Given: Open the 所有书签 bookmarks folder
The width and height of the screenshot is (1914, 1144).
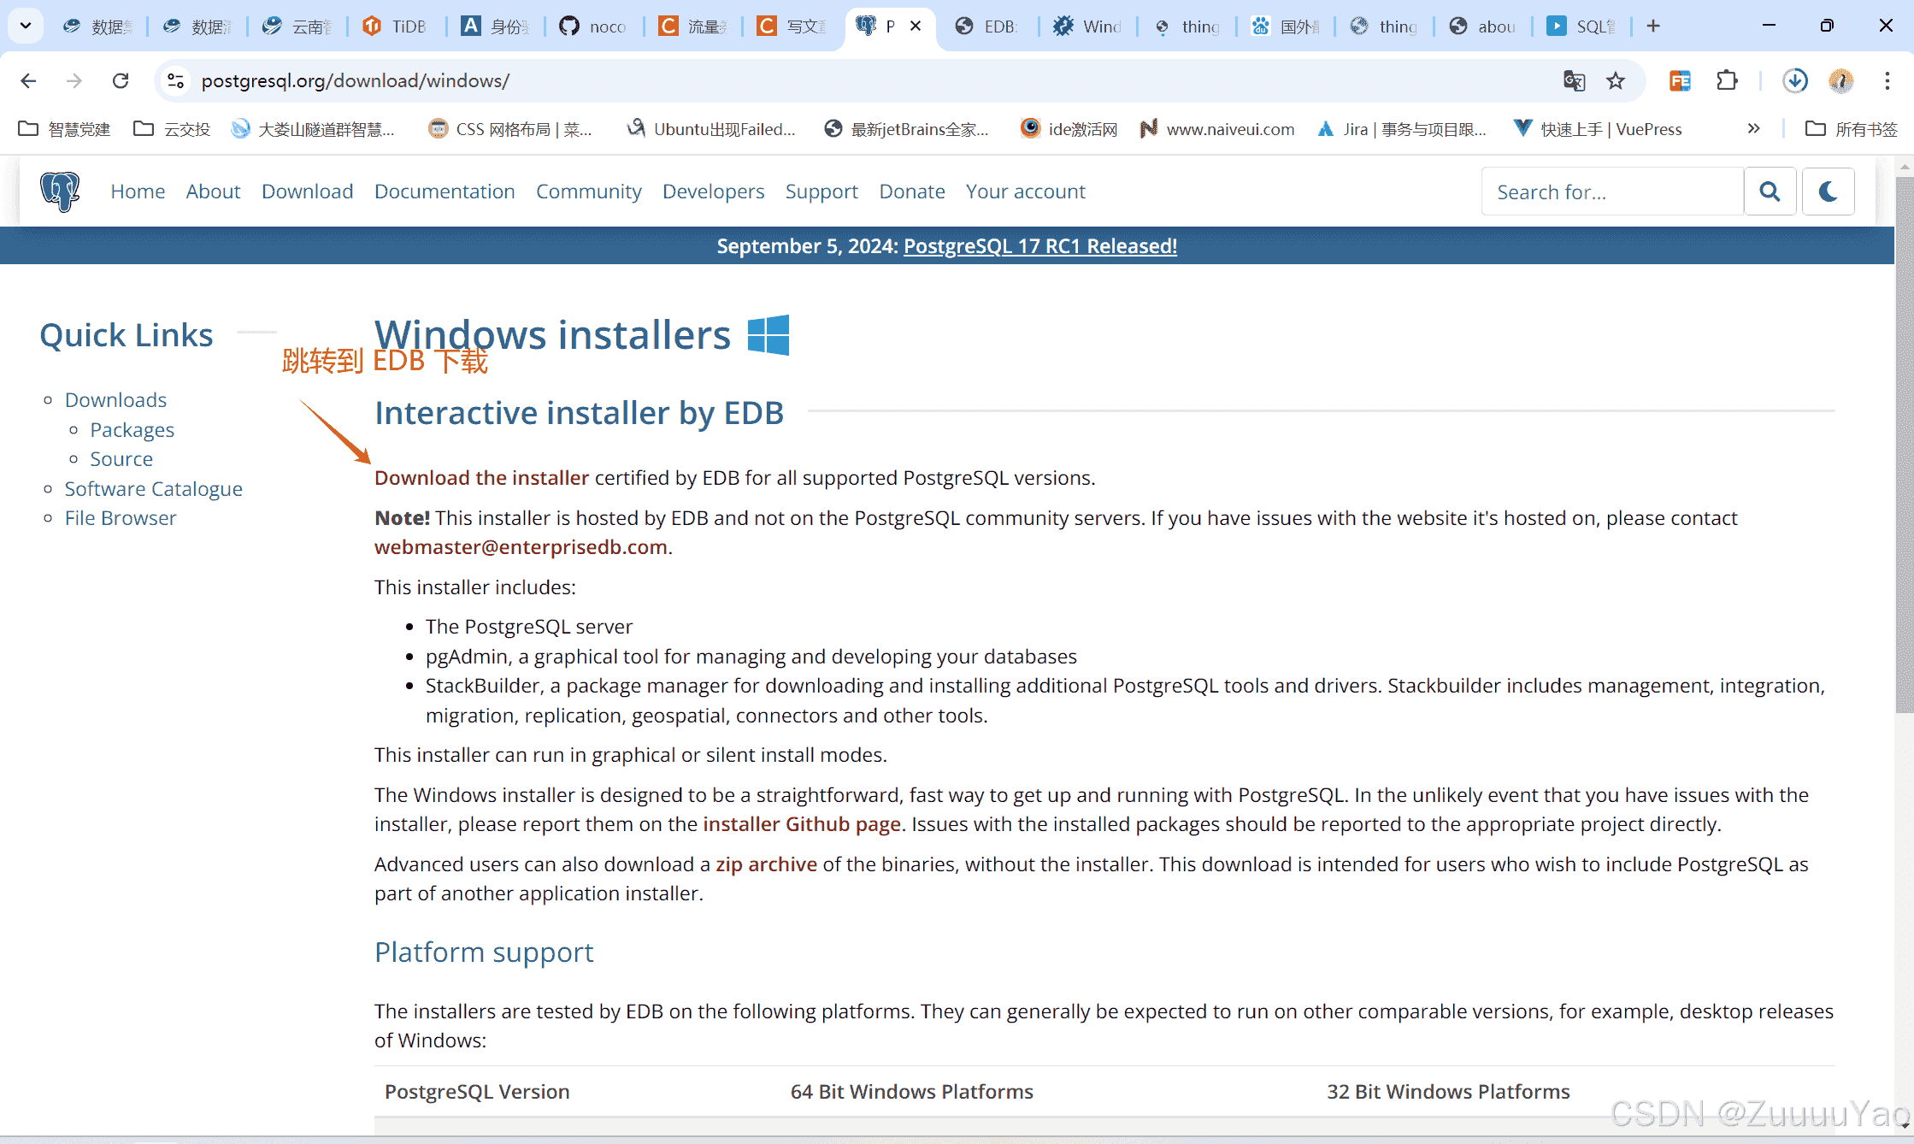Looking at the screenshot, I should point(1852,128).
